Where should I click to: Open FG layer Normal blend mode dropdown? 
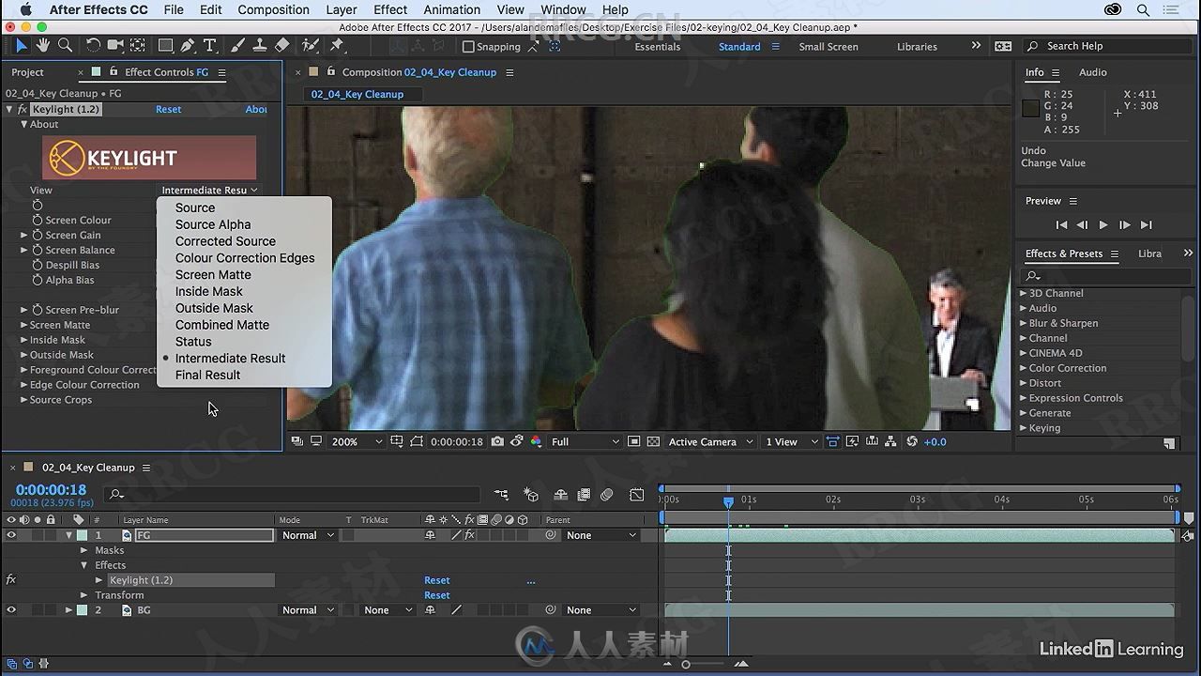click(307, 535)
